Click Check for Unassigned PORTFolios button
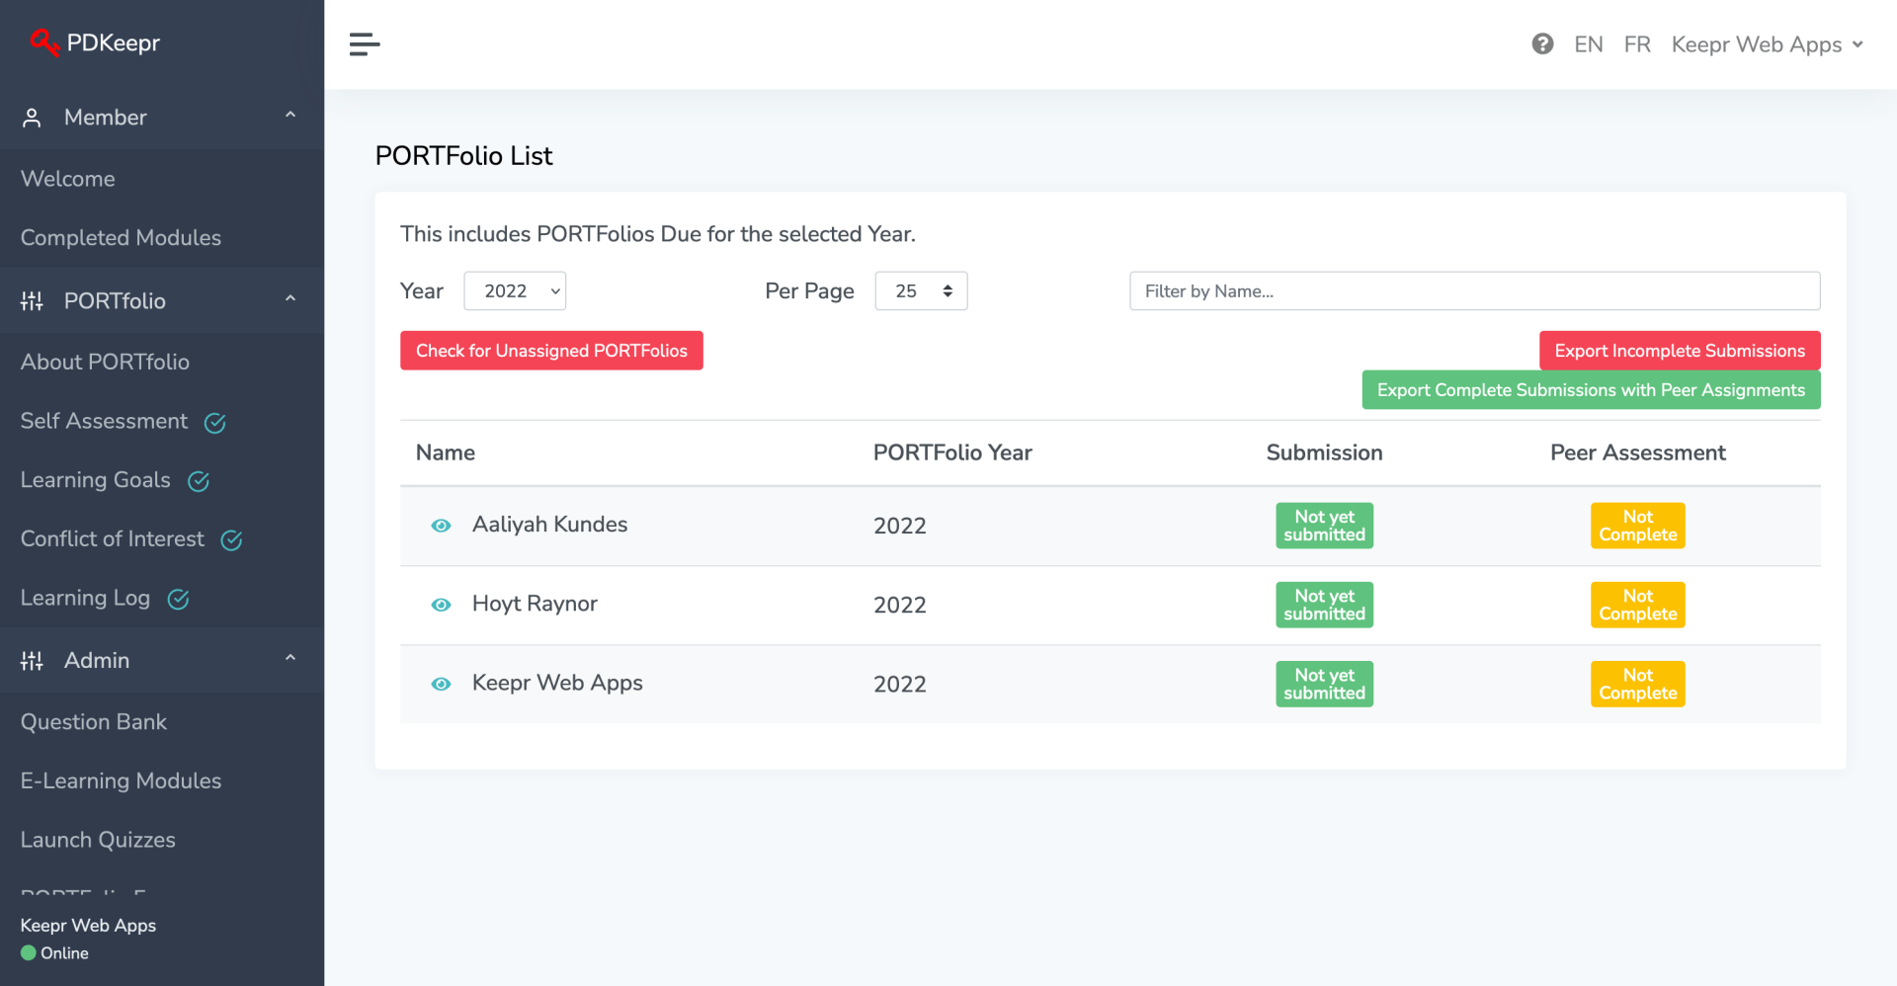The width and height of the screenshot is (1897, 986). [x=551, y=351]
